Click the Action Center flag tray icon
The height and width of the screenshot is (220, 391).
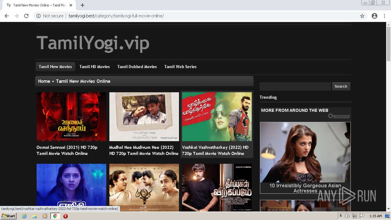(362, 216)
